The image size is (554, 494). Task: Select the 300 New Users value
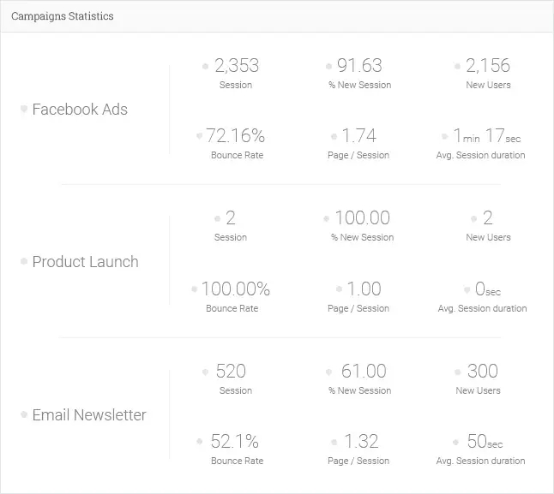[x=483, y=371]
